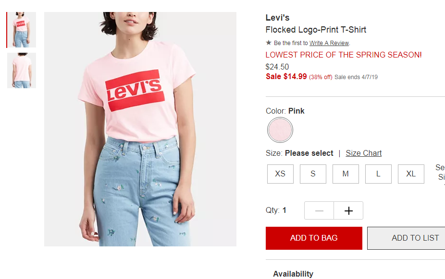Image resolution: width=445 pixels, height=279 pixels.
Task: Click the review star icon
Action: [269, 43]
